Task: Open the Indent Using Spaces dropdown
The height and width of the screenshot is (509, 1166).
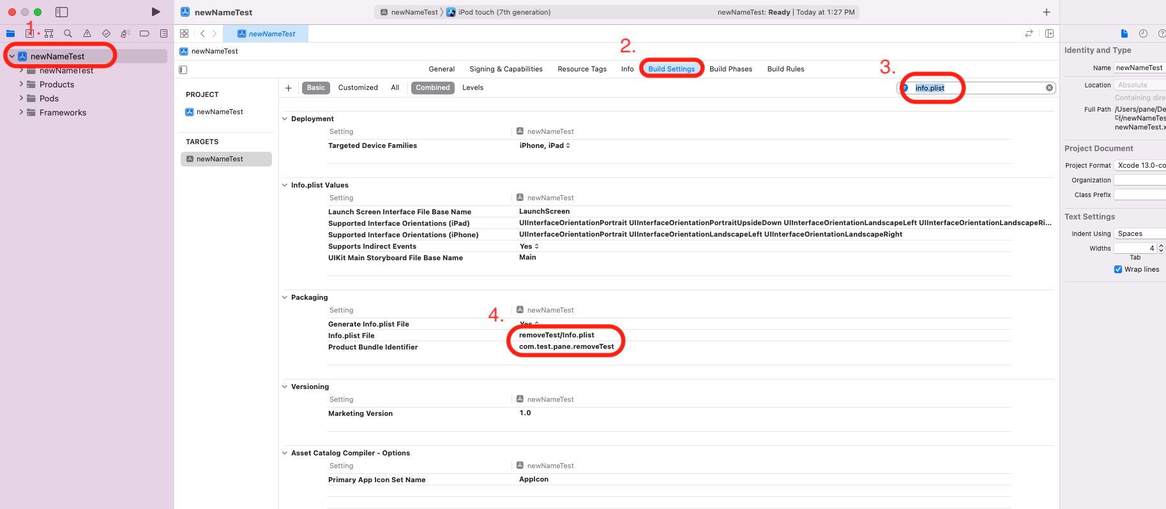Action: tap(1140, 233)
